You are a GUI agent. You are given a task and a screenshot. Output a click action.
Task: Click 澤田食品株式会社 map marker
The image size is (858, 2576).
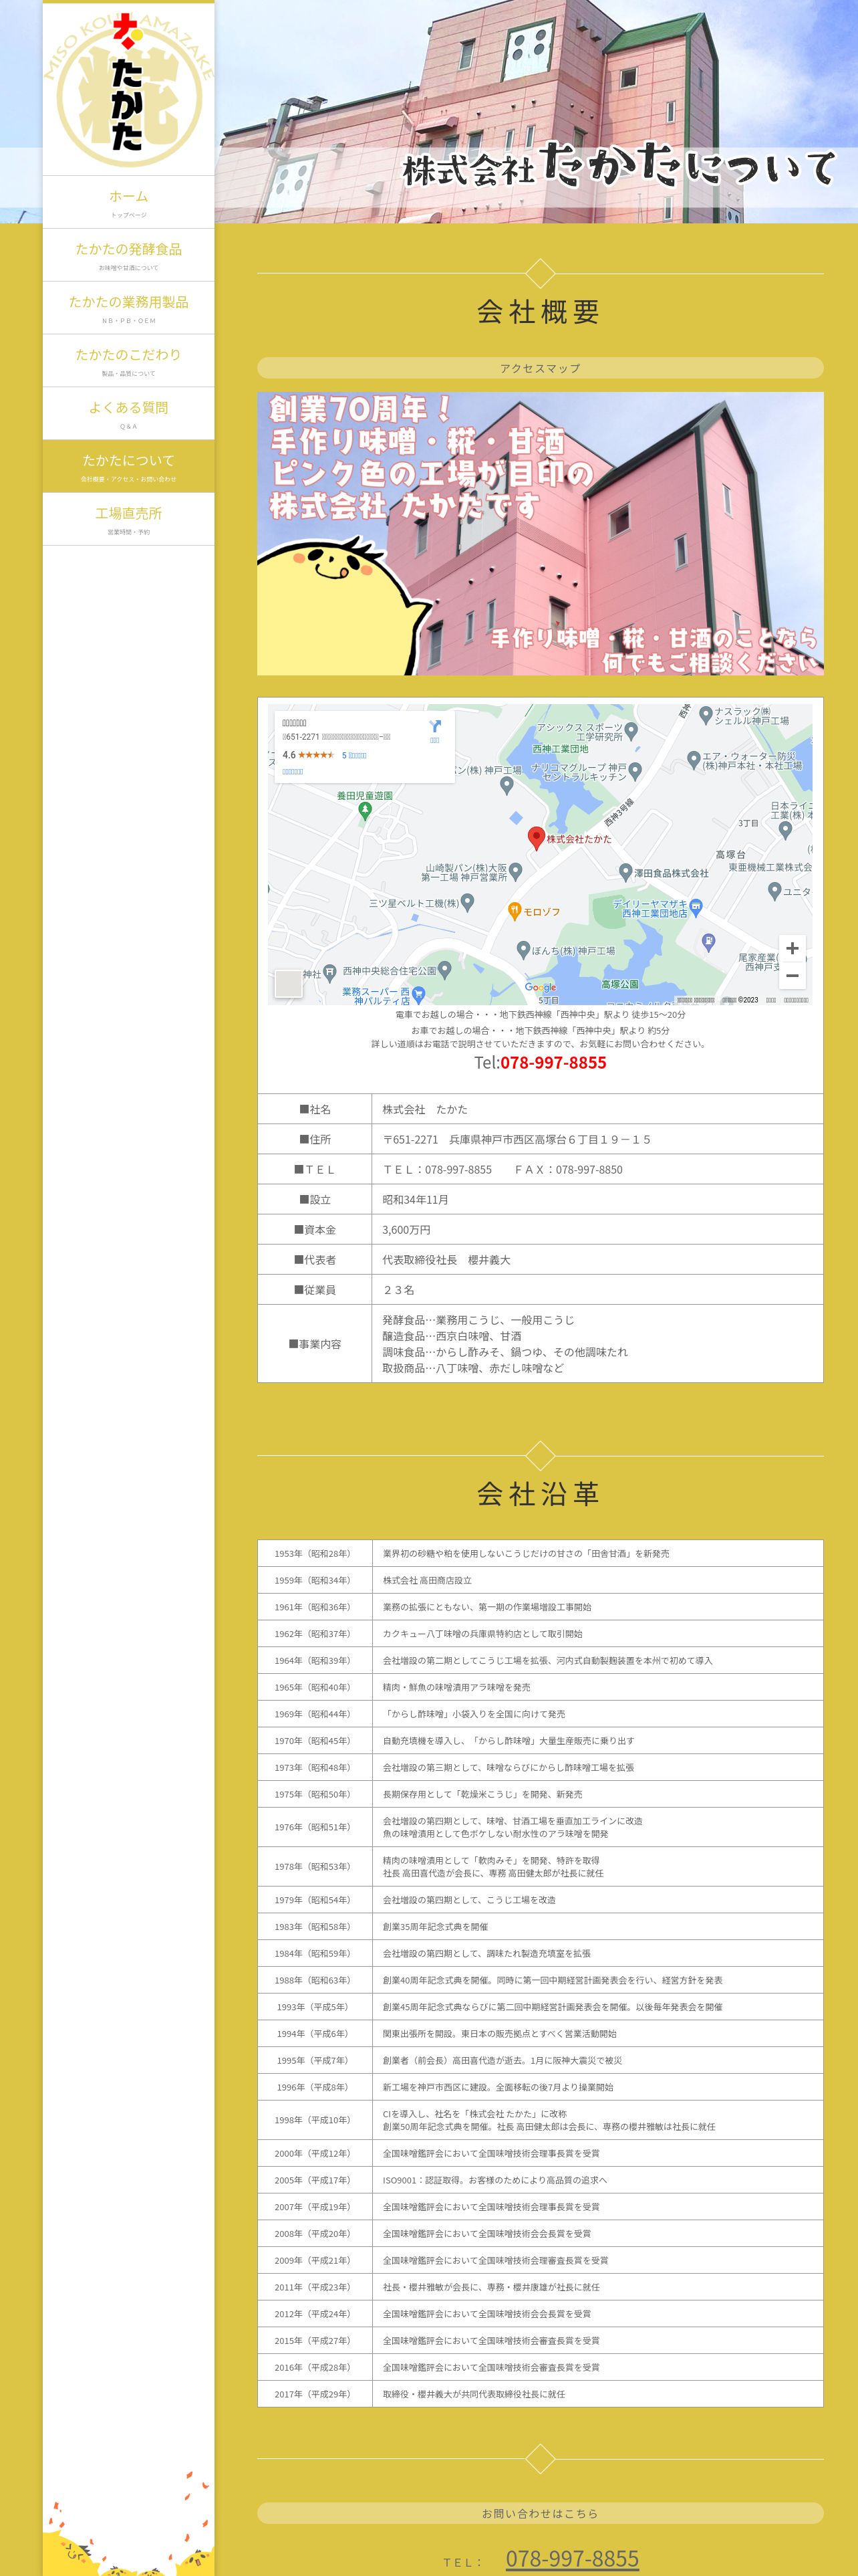click(625, 872)
